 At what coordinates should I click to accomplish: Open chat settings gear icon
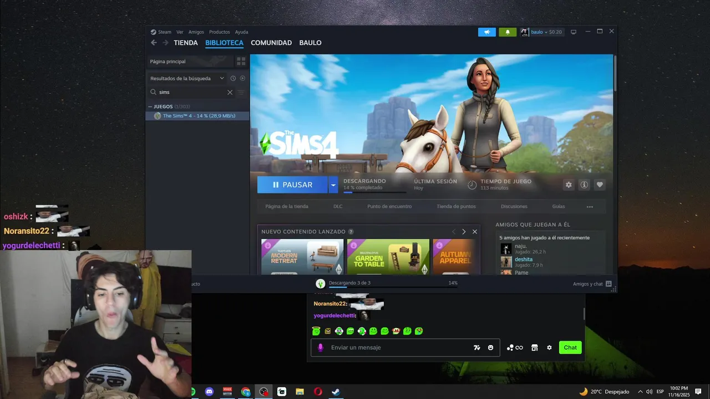click(x=549, y=347)
